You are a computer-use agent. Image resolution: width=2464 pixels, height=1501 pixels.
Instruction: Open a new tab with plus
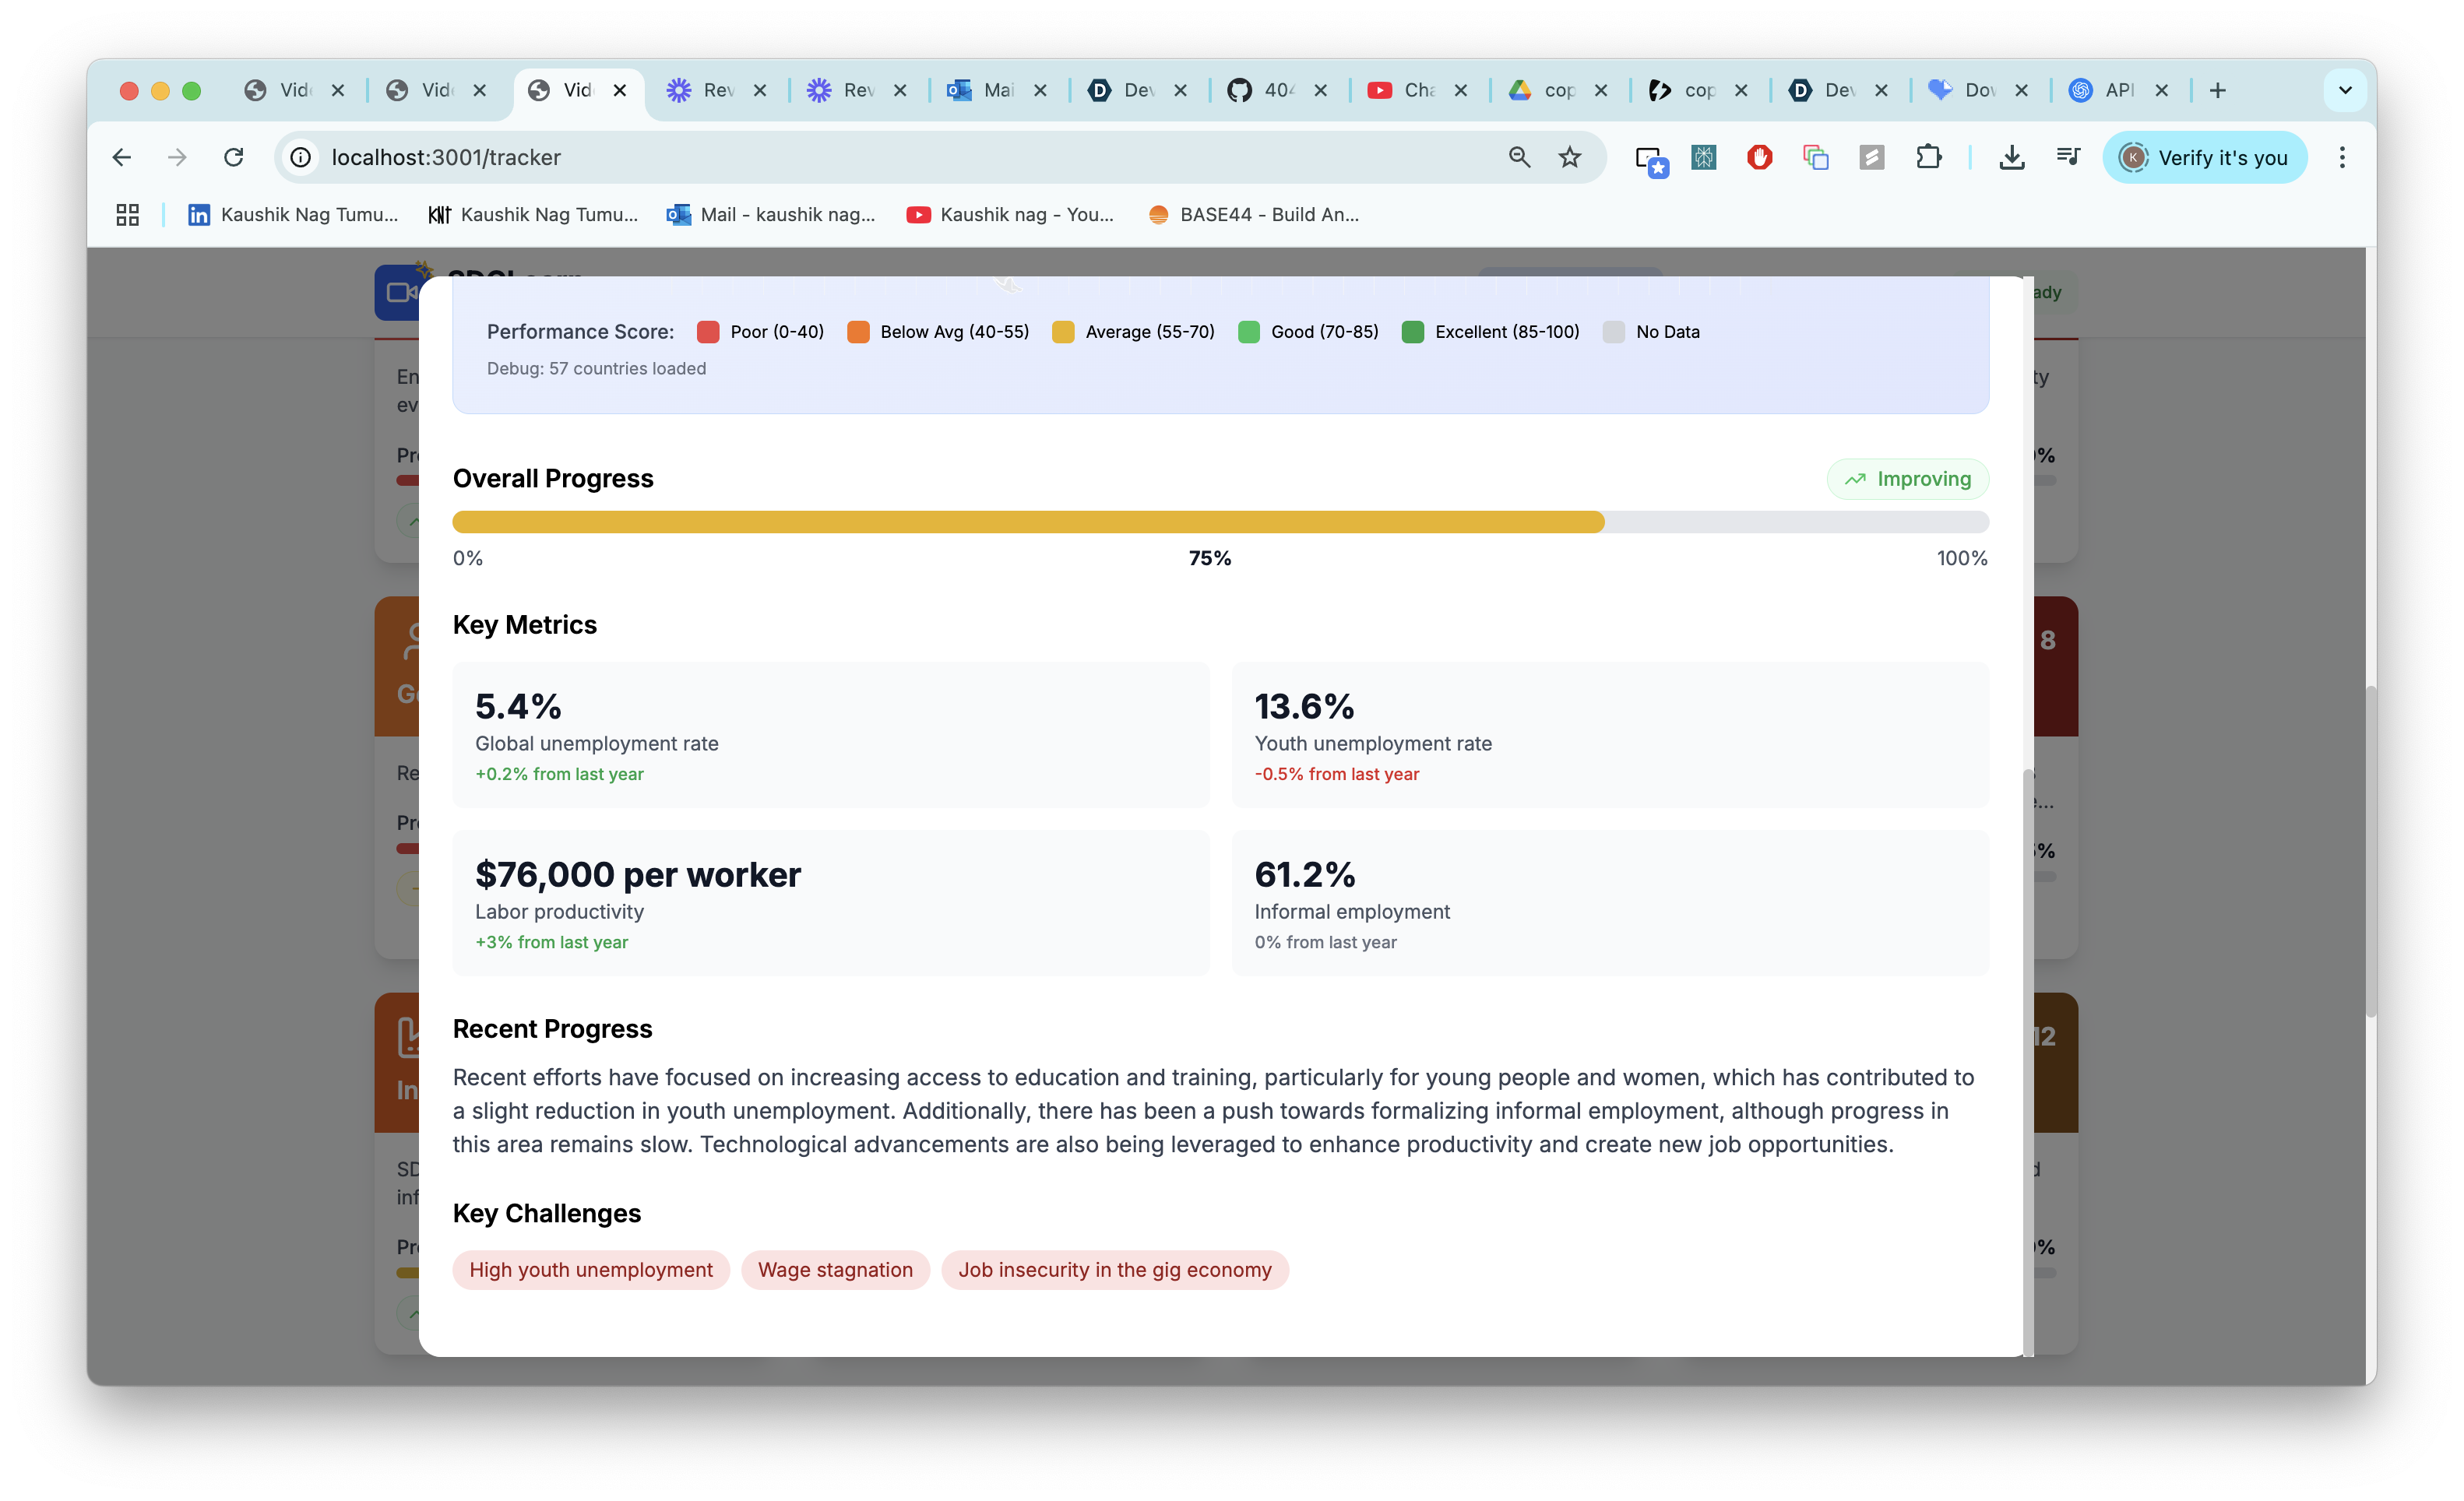(2218, 90)
